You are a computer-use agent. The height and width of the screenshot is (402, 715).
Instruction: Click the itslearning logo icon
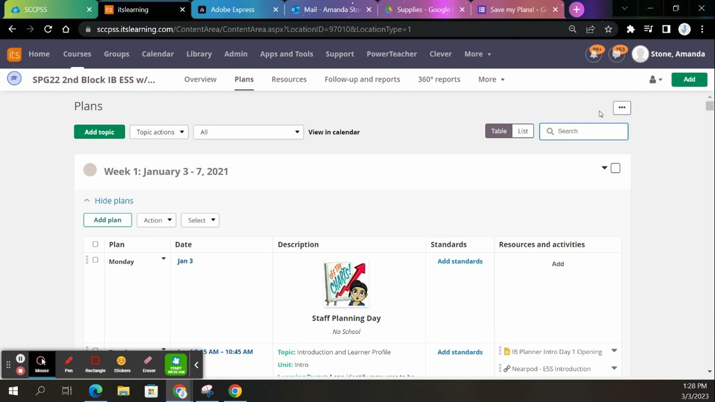point(14,54)
